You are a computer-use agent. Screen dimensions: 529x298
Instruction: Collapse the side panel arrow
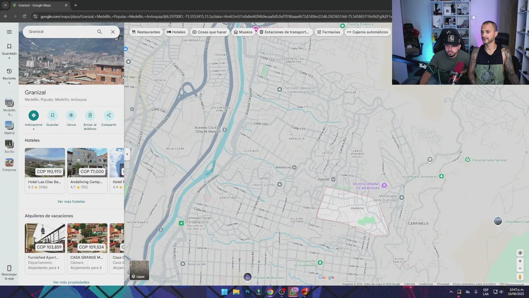tap(127, 154)
